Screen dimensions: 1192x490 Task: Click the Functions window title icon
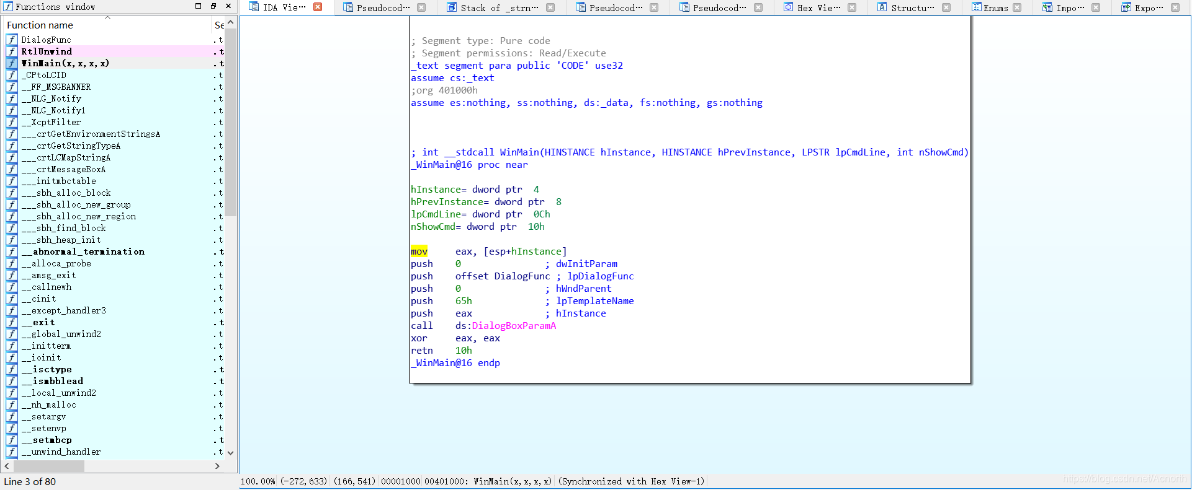click(x=8, y=6)
